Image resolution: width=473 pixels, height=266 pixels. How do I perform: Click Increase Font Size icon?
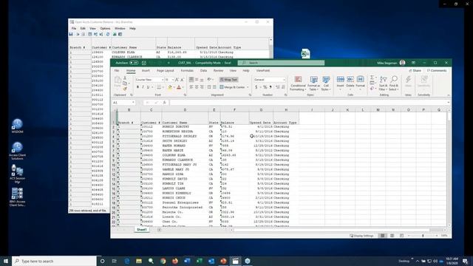click(x=177, y=80)
